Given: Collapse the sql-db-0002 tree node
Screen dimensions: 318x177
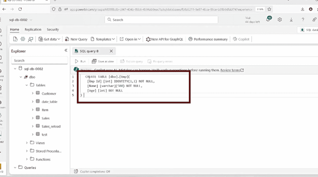Looking at the screenshot, I should (x=15, y=69).
